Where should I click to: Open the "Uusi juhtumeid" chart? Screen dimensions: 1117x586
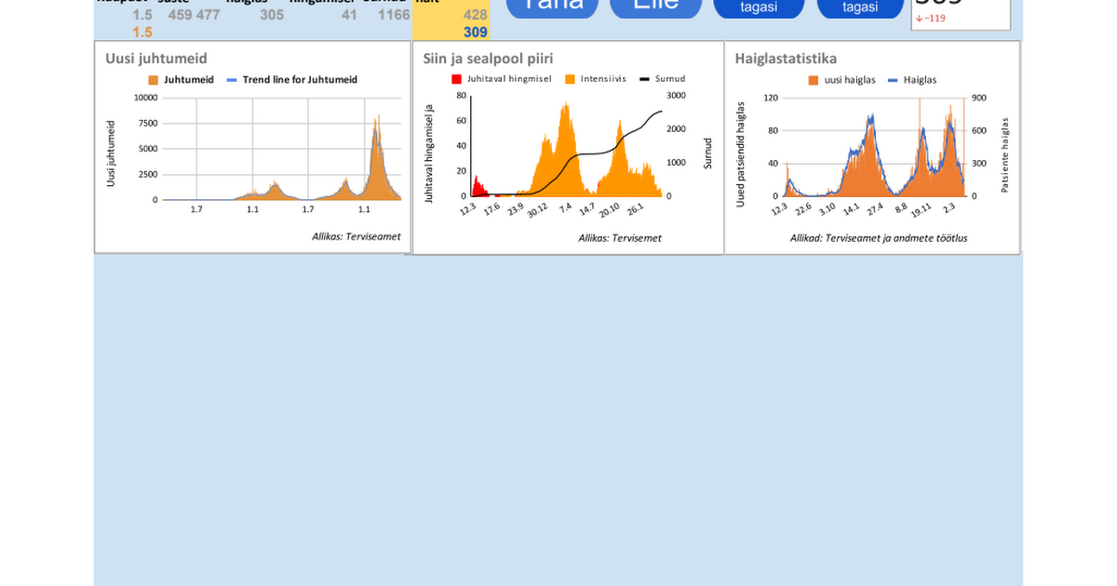[x=252, y=147]
